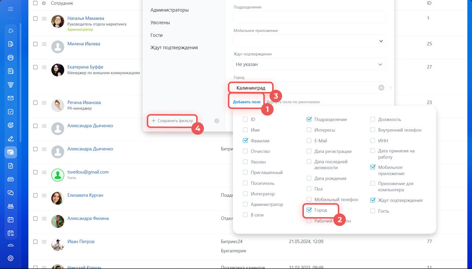472x269 pixels.
Task: Clear the Калининград city value
Action: [x=381, y=88]
